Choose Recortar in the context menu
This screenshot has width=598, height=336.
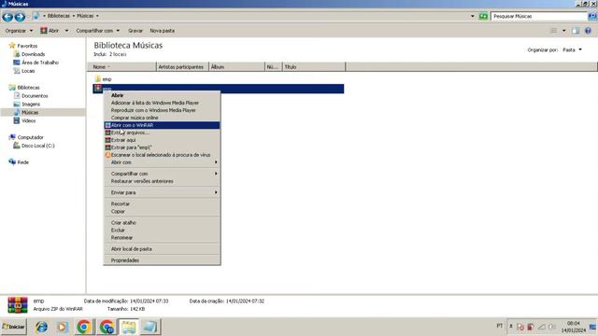pyautogui.click(x=162, y=203)
